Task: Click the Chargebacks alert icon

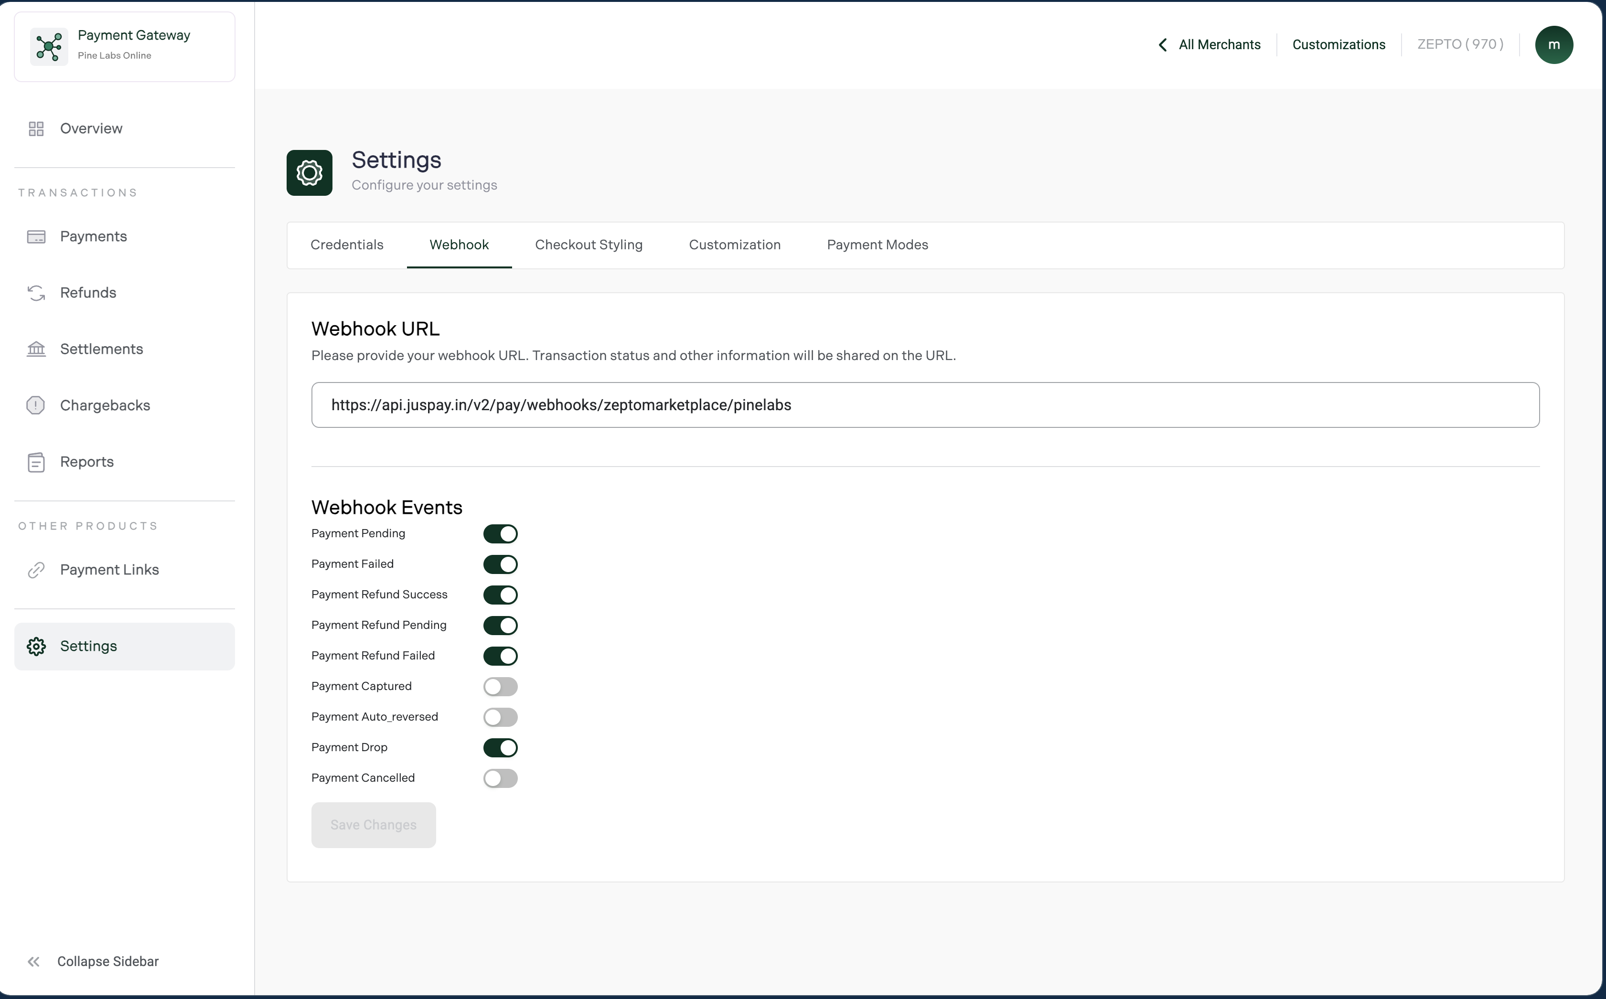Action: (36, 405)
